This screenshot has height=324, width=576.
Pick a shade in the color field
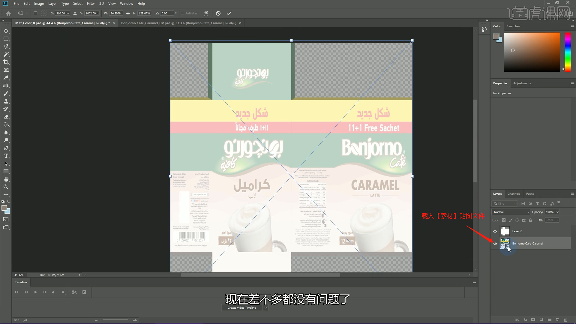532,52
